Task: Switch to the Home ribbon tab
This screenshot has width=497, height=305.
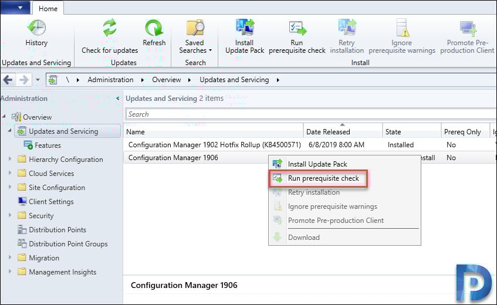Action: 48,9
